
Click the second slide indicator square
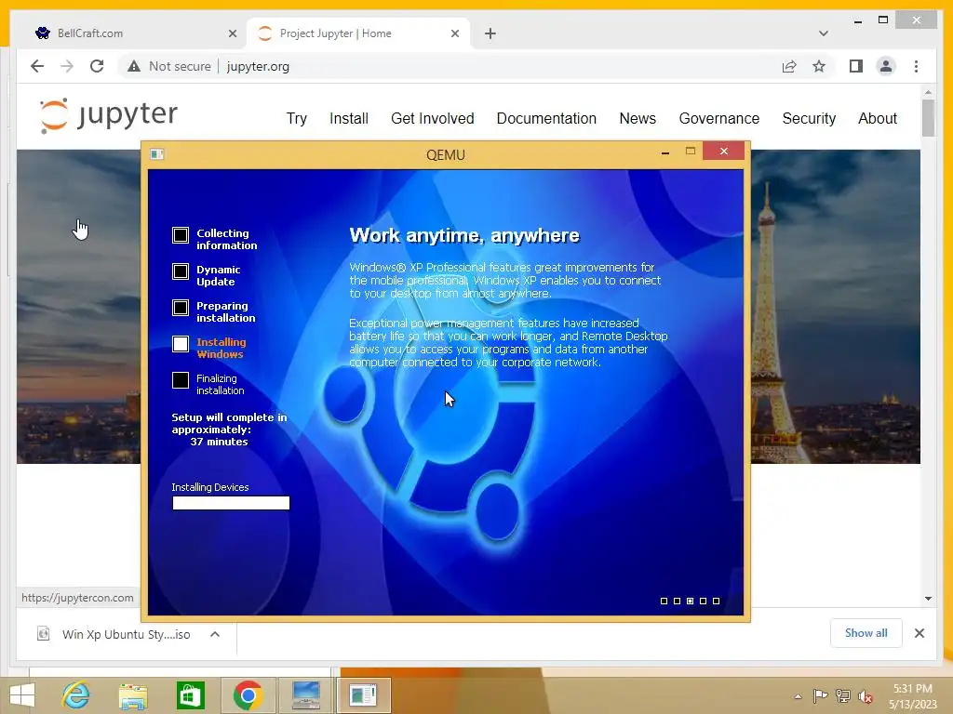pyautogui.click(x=678, y=602)
